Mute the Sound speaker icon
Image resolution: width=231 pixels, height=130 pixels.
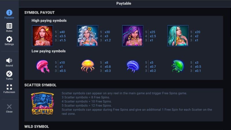9,60
